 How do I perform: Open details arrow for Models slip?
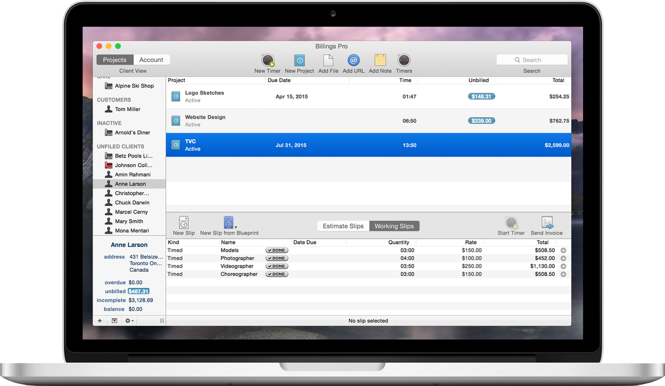coord(564,251)
